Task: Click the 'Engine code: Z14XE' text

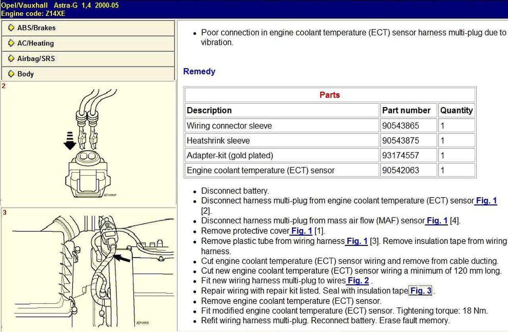Action: coord(33,13)
